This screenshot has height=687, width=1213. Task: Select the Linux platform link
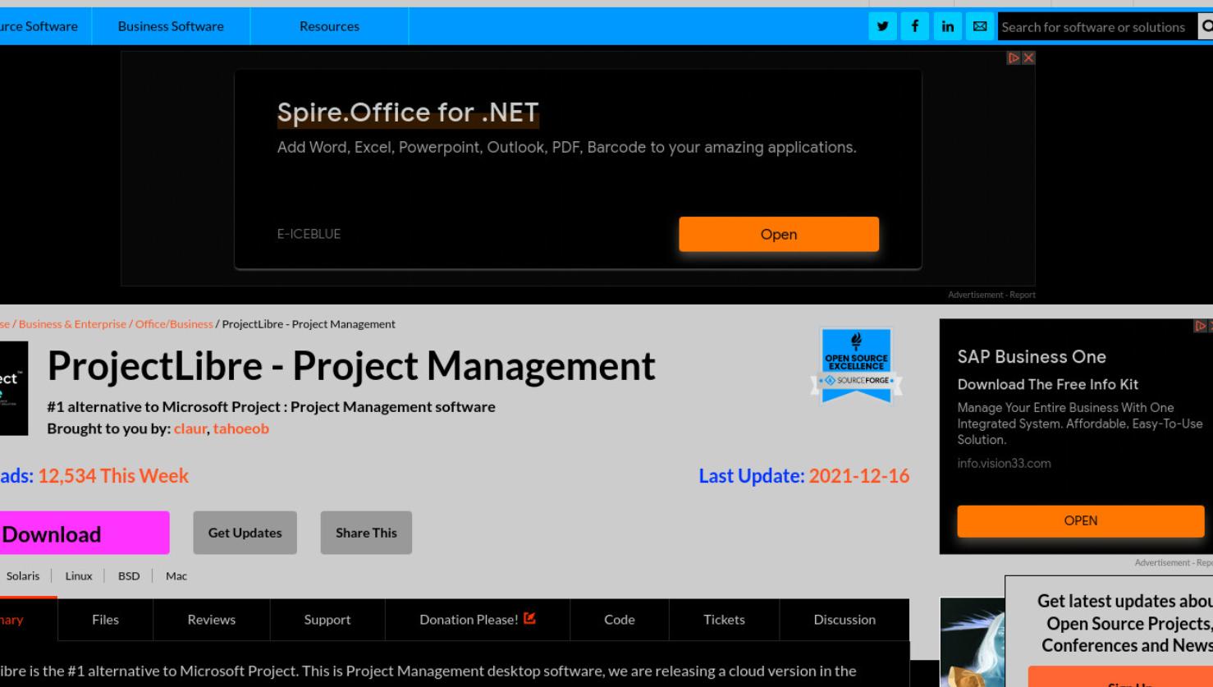click(79, 576)
